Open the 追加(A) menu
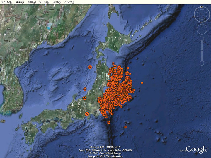 click(x=57, y=2)
